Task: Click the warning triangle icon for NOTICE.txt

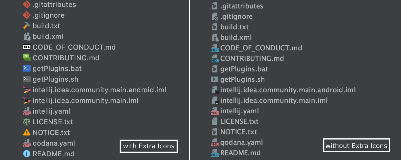Action: tap(26, 132)
